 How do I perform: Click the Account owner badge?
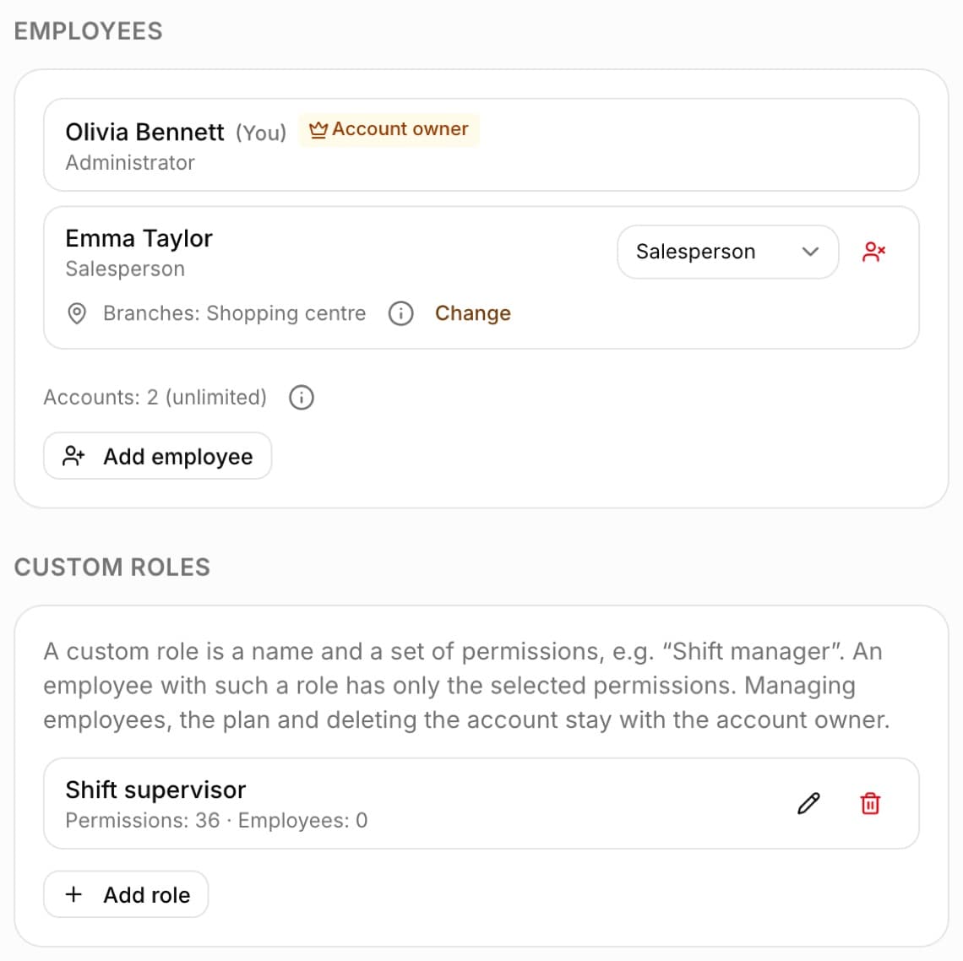click(x=388, y=129)
